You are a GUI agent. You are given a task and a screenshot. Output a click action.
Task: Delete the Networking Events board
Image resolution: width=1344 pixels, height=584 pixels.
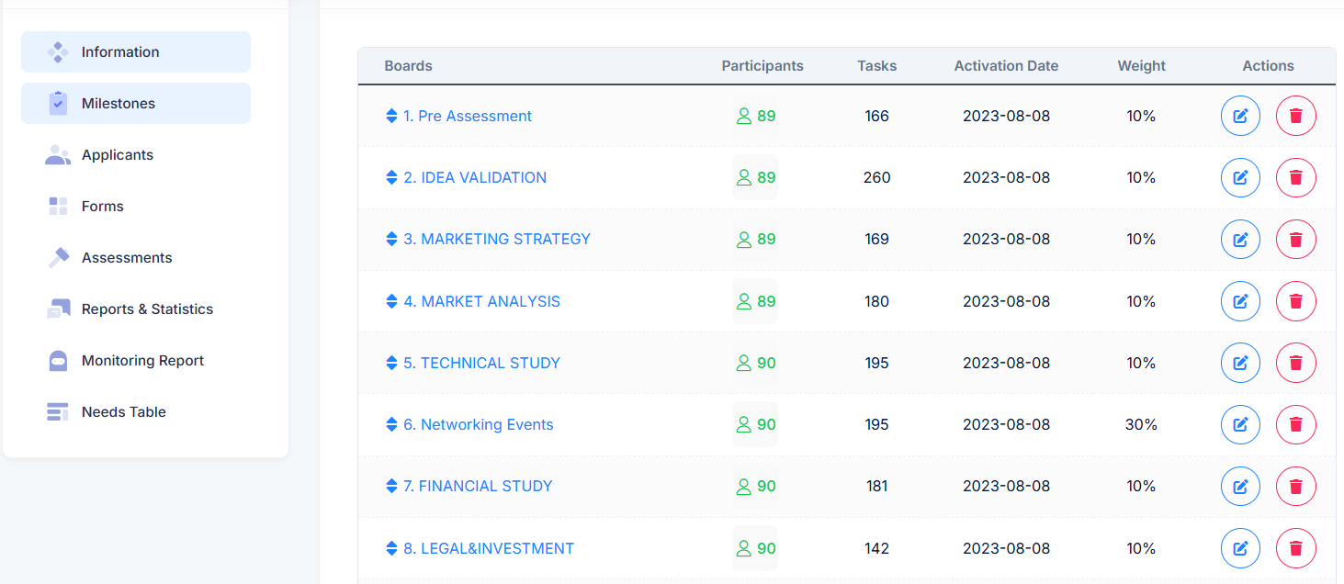click(1296, 424)
